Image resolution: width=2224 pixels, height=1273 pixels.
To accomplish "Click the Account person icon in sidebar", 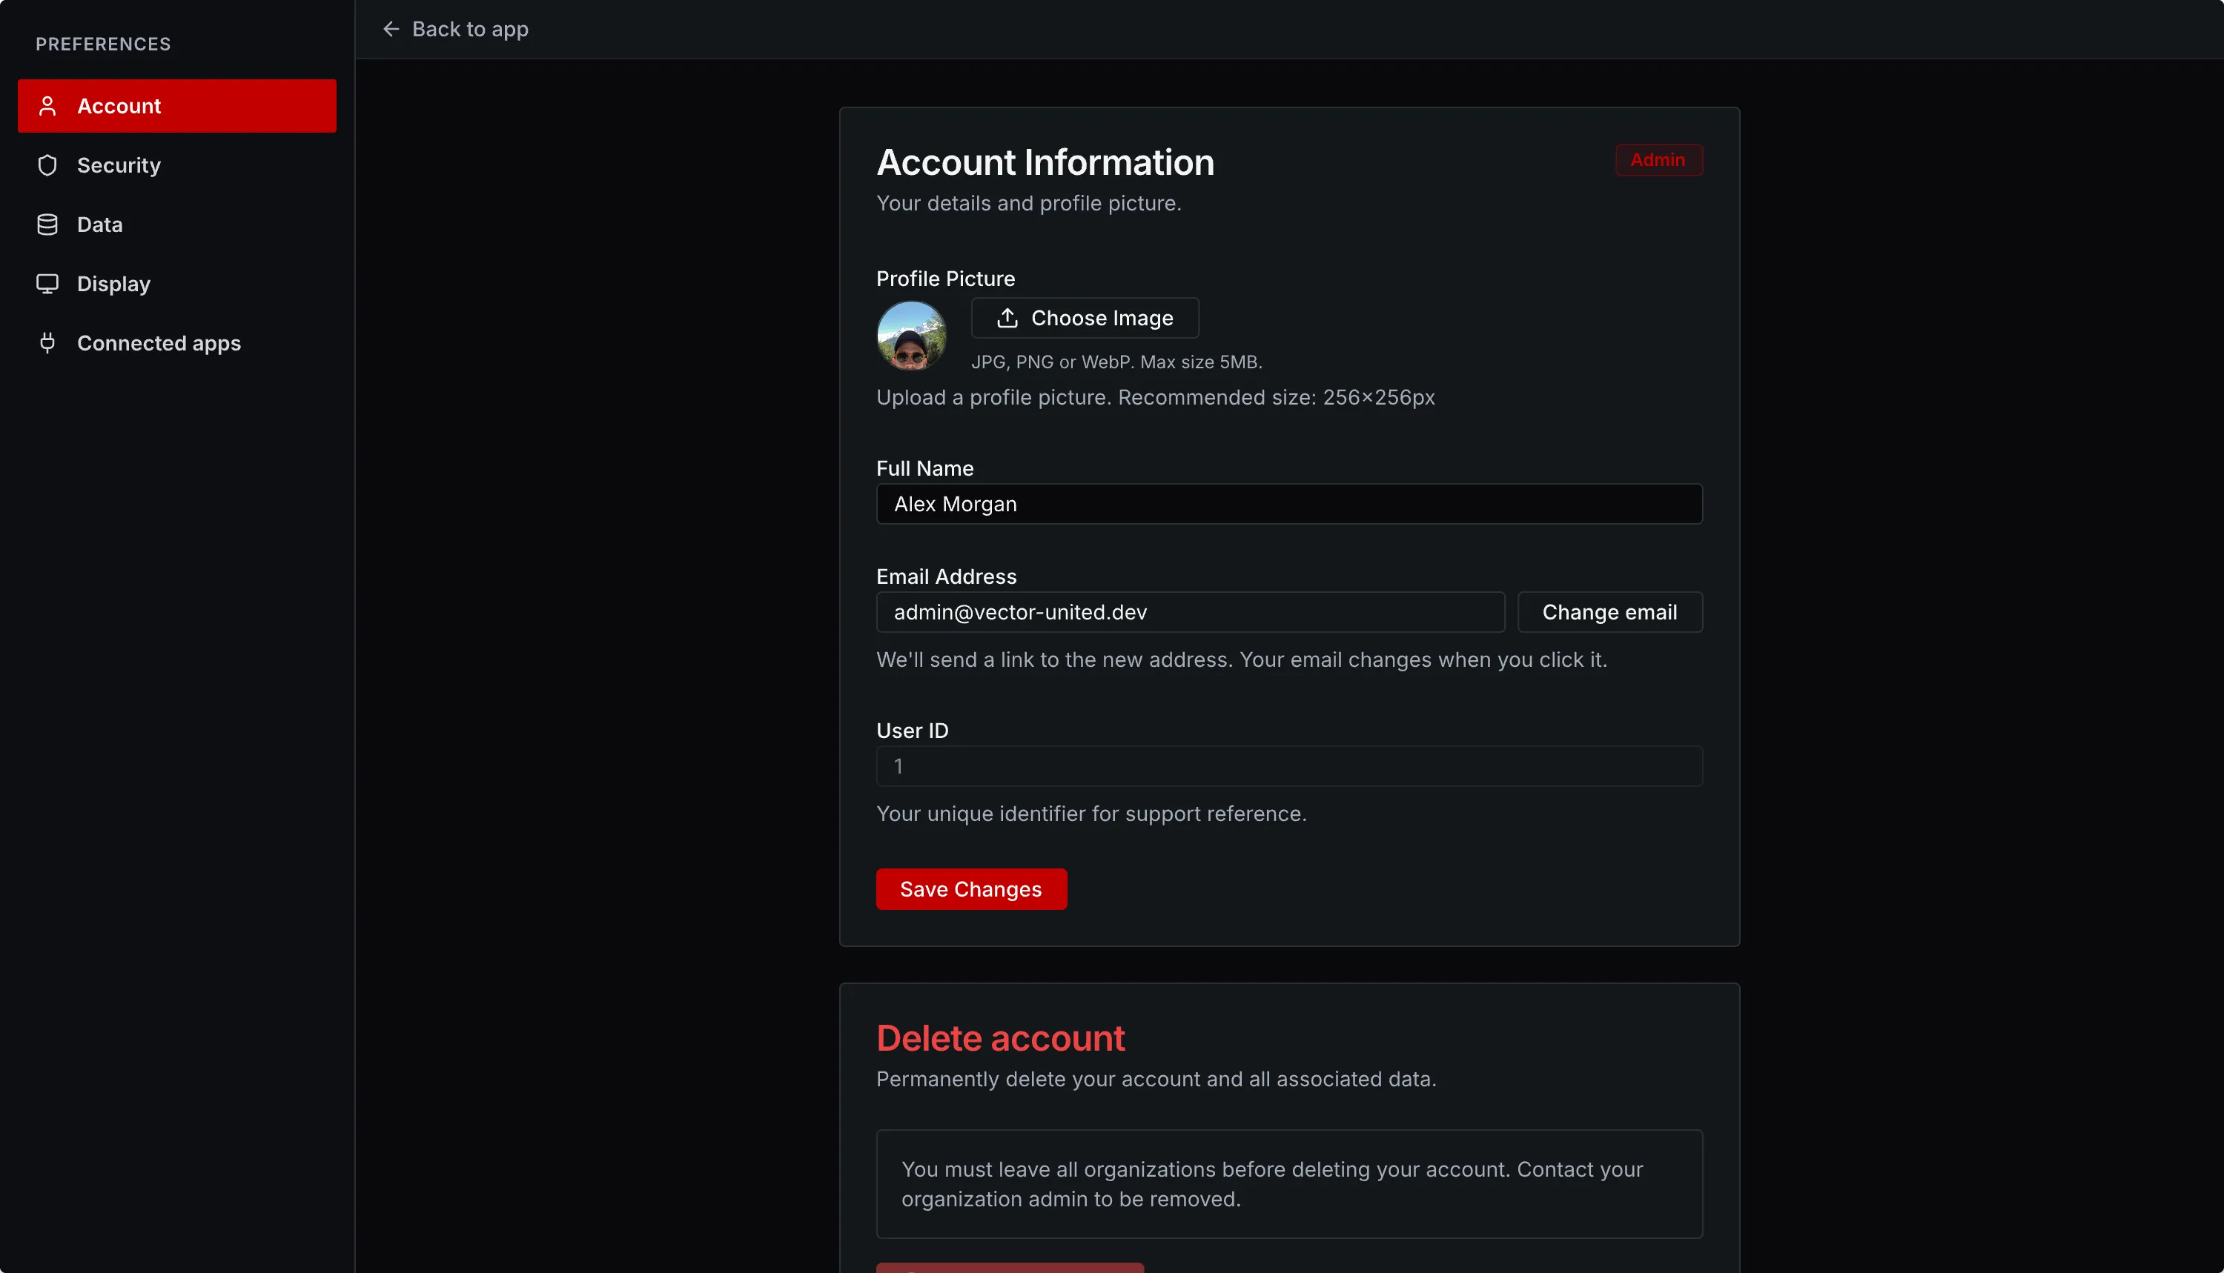I will (47, 106).
